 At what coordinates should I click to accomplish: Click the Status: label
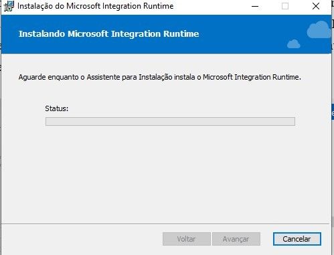(57, 108)
